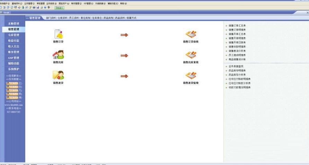
Task: Open the 药品库存明细表 report
Action: 237,71
